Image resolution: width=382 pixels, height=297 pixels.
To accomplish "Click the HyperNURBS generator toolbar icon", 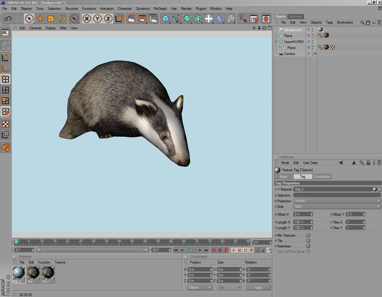I will (187, 19).
